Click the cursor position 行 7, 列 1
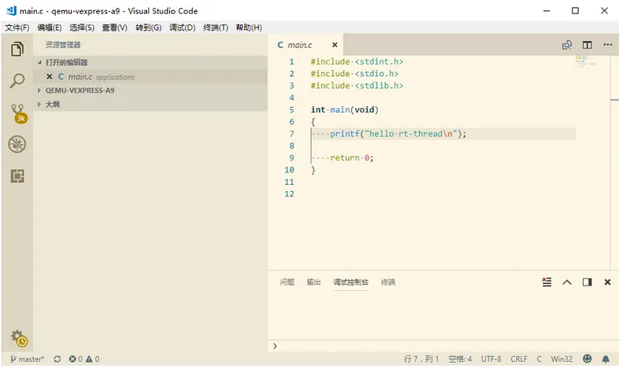 [x=421, y=359]
